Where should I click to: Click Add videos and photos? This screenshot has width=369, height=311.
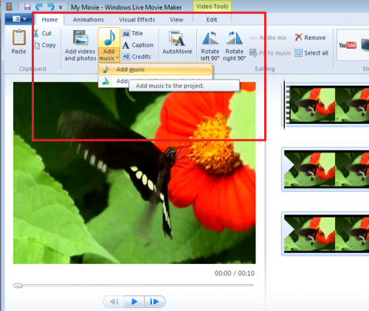pyautogui.click(x=80, y=45)
